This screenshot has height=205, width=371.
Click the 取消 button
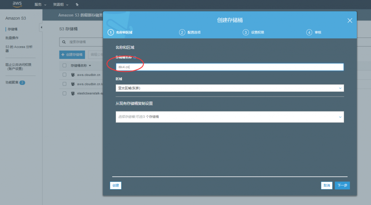point(326,185)
